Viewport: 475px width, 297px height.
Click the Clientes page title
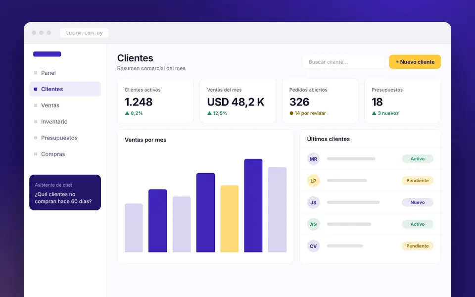tap(135, 58)
